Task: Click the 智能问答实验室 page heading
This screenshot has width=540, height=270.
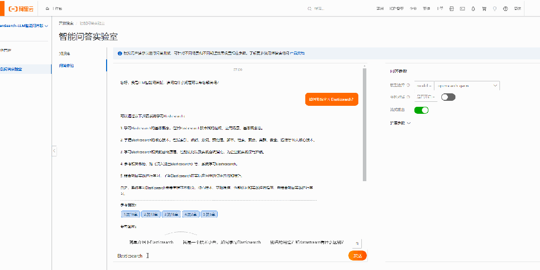Action: click(88, 37)
